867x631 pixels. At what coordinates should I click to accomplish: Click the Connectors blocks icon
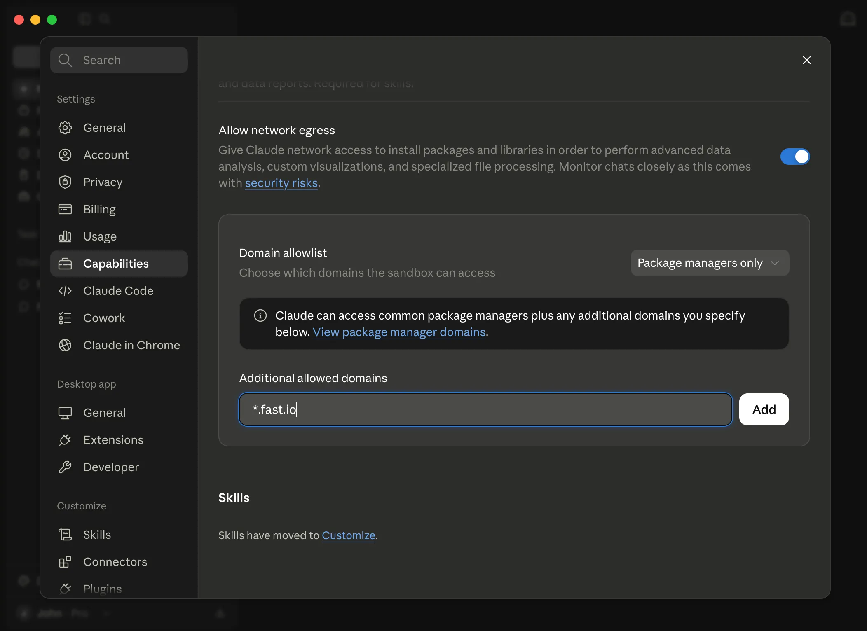(x=65, y=562)
